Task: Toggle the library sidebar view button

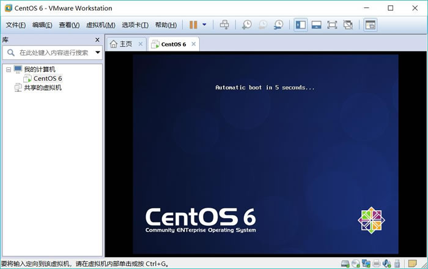Action: point(300,25)
